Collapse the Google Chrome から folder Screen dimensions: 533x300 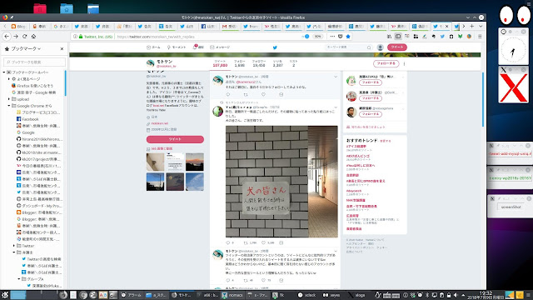9,106
